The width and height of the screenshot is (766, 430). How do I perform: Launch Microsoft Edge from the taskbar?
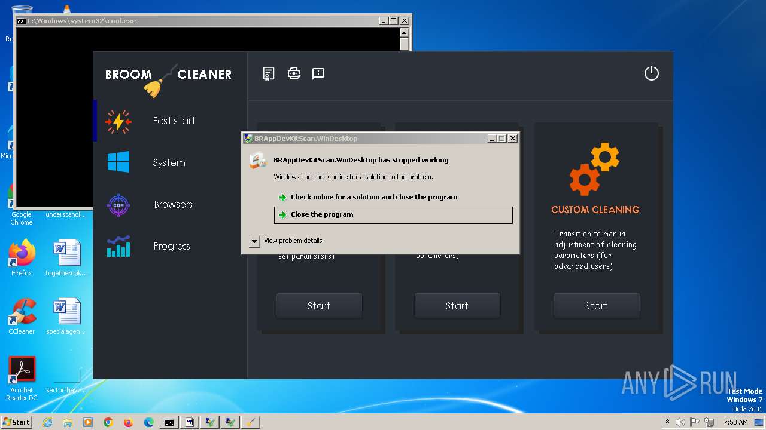pos(149,422)
